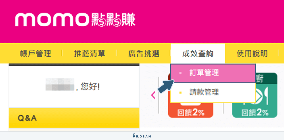Choose 訂單管理 from the dropdown
This screenshot has width=284, height=140.
click(204, 73)
